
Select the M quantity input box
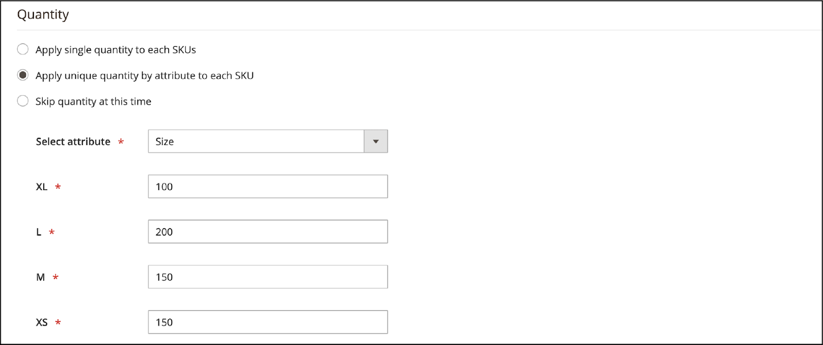tap(268, 277)
